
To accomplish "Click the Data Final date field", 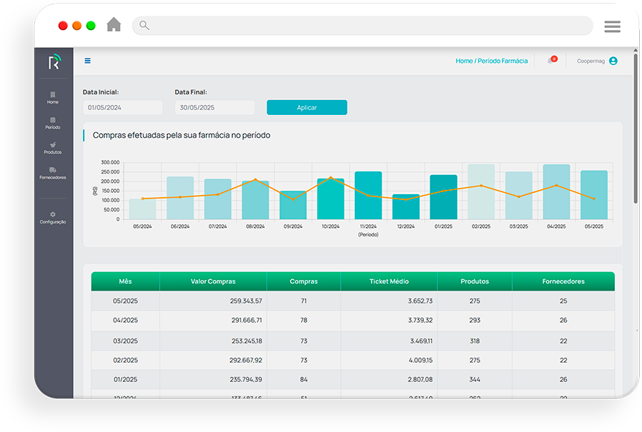I will click(214, 108).
